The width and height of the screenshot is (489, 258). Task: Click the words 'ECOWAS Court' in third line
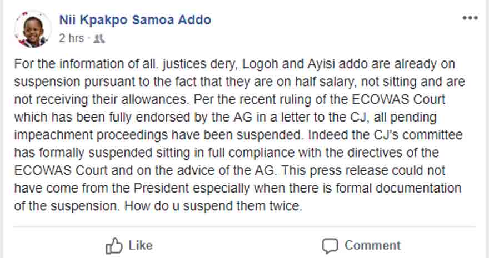(398, 99)
